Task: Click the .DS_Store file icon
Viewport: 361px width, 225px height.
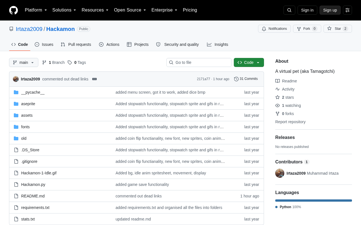Action: pos(16,150)
